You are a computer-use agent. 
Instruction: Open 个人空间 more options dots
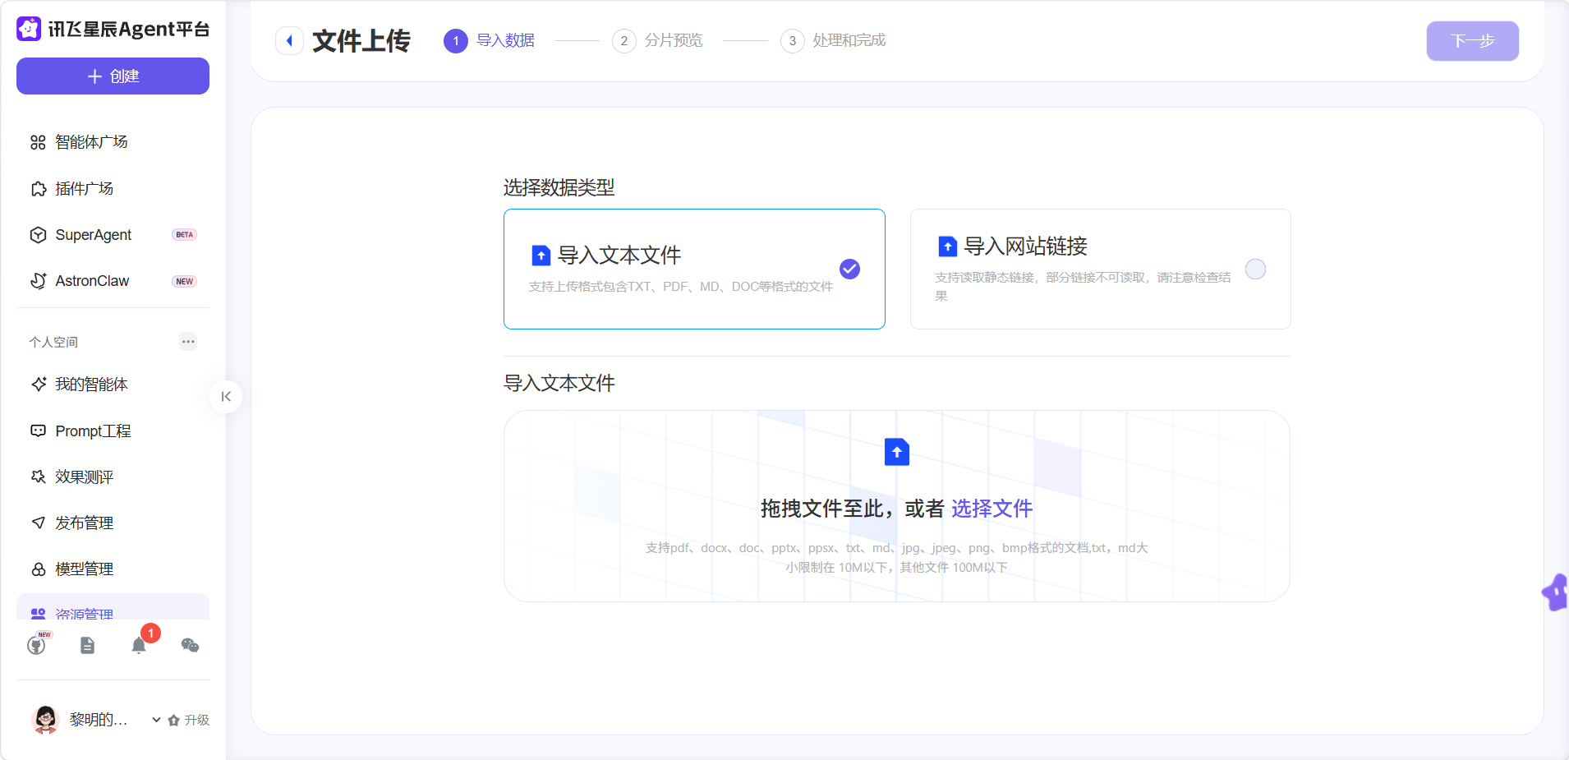coord(188,341)
